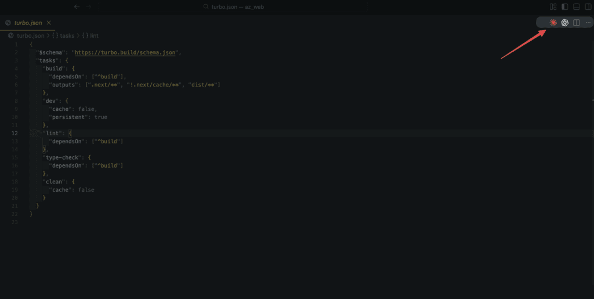Go back with the left arrow
The height and width of the screenshot is (299, 594).
(77, 6)
